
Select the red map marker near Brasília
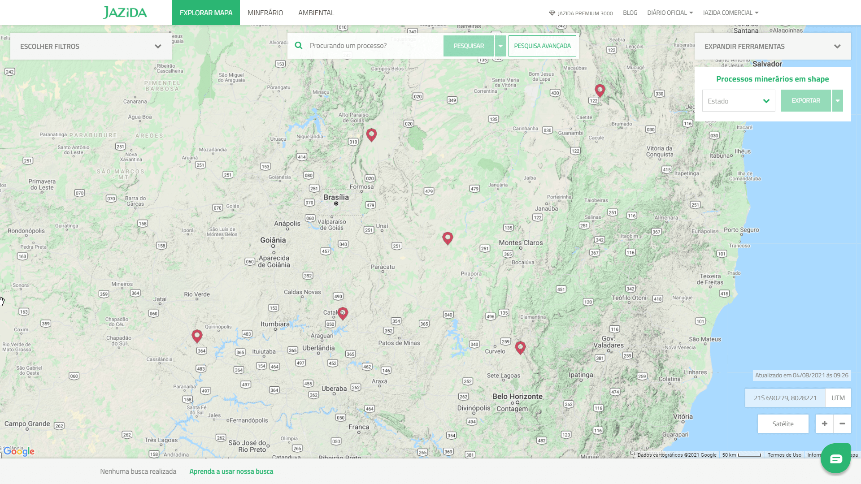[371, 135]
